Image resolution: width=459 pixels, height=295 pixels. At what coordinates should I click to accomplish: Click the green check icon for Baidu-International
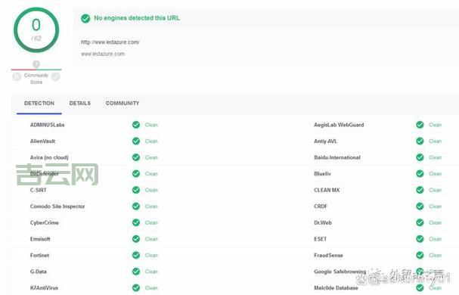tap(420, 157)
